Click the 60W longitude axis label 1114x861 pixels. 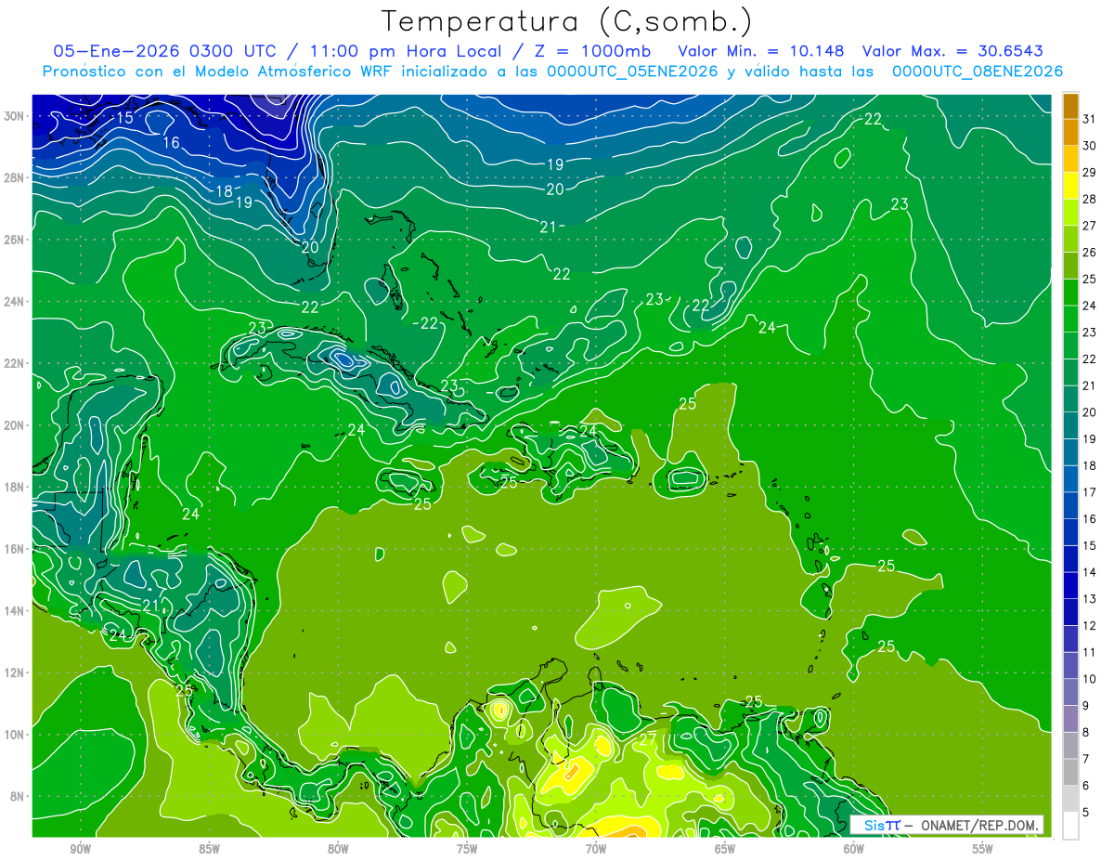click(854, 849)
